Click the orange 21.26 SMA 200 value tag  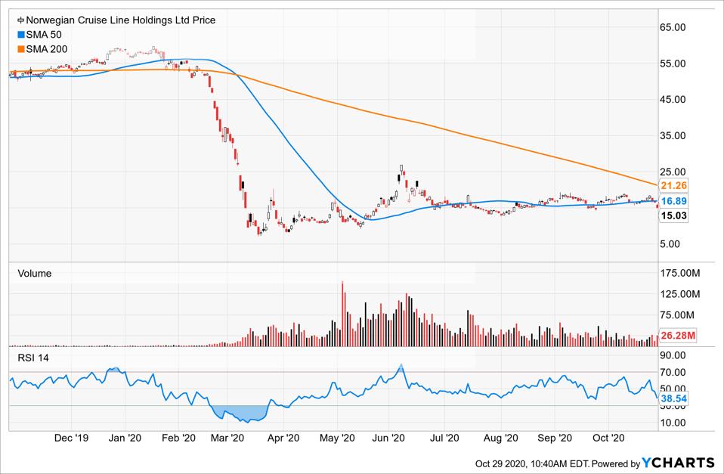point(673,186)
